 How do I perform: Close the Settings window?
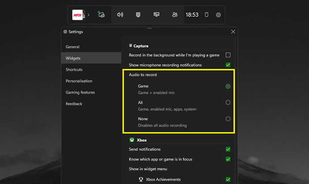coord(233,32)
